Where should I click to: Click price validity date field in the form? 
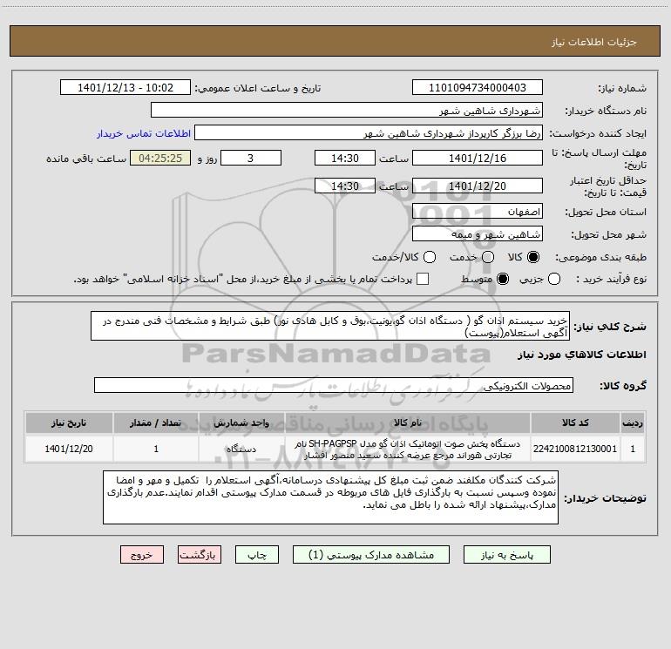click(x=478, y=186)
